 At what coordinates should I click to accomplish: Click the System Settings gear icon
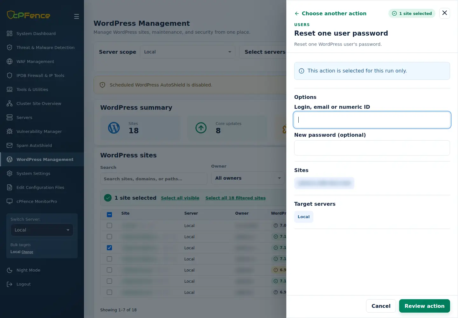10,173
